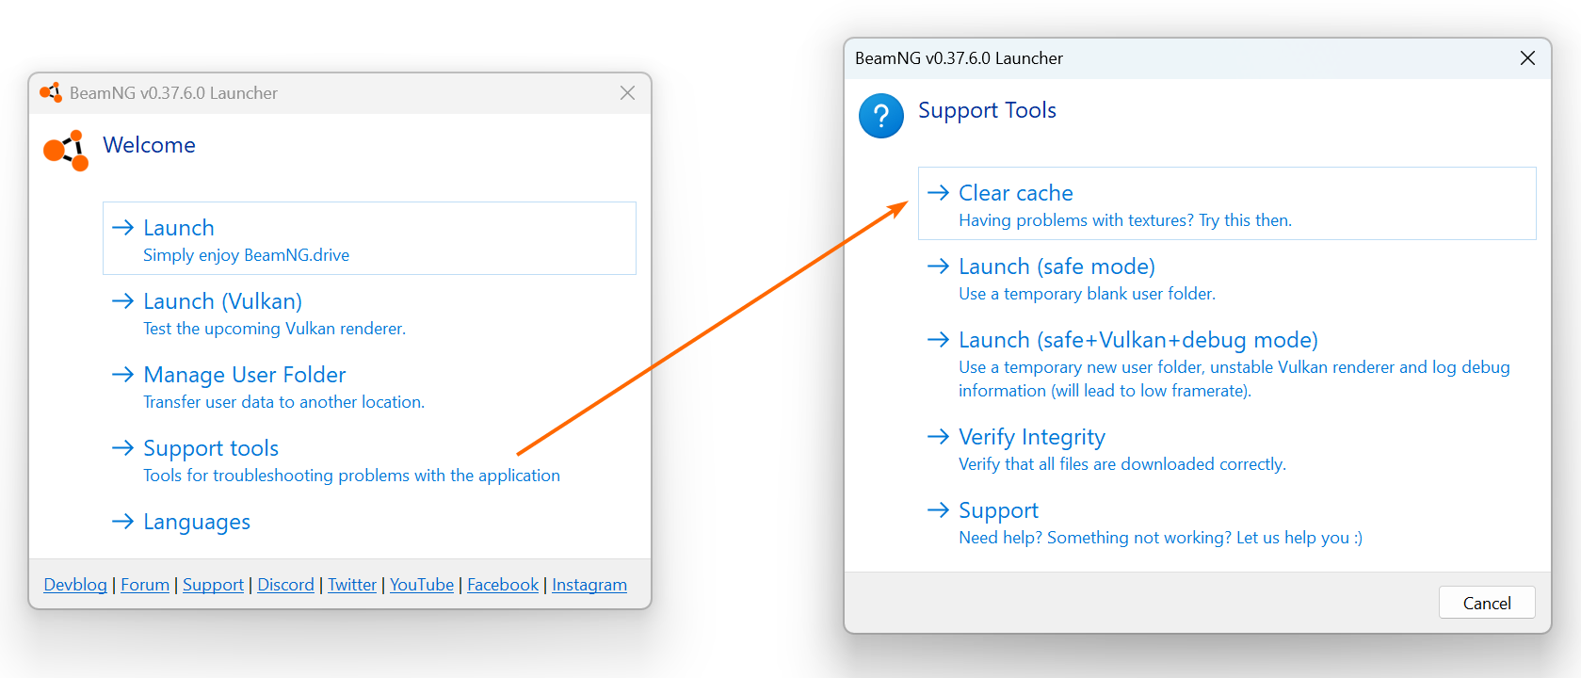The height and width of the screenshot is (678, 1581).
Task: Click the arrow icon beside Manage User Folder
Action: (123, 374)
